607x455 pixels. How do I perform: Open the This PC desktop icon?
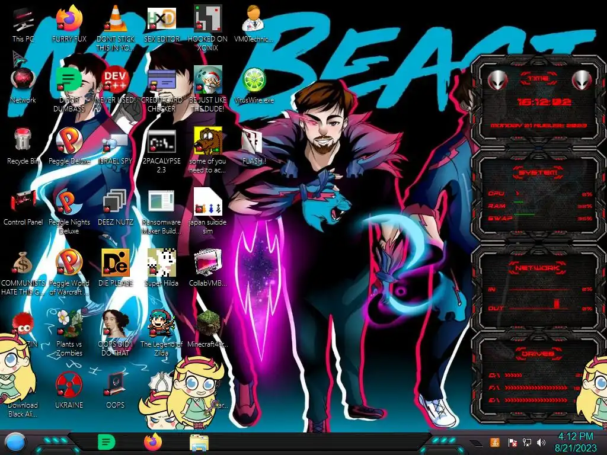click(x=23, y=25)
